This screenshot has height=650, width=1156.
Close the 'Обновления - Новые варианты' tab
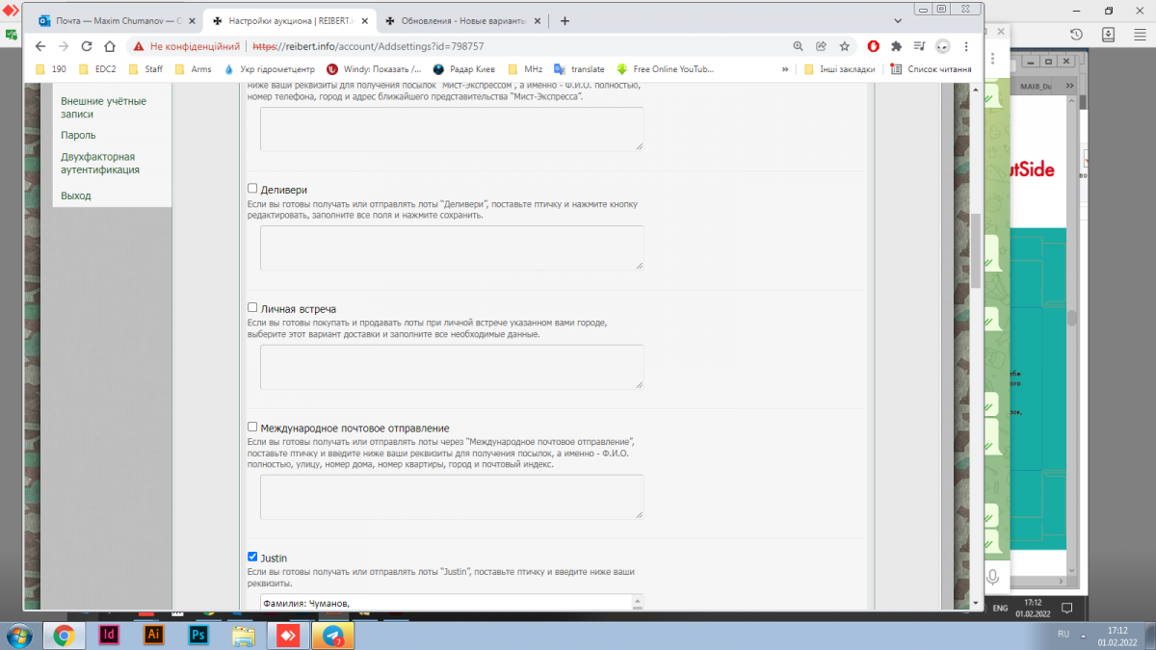click(538, 20)
